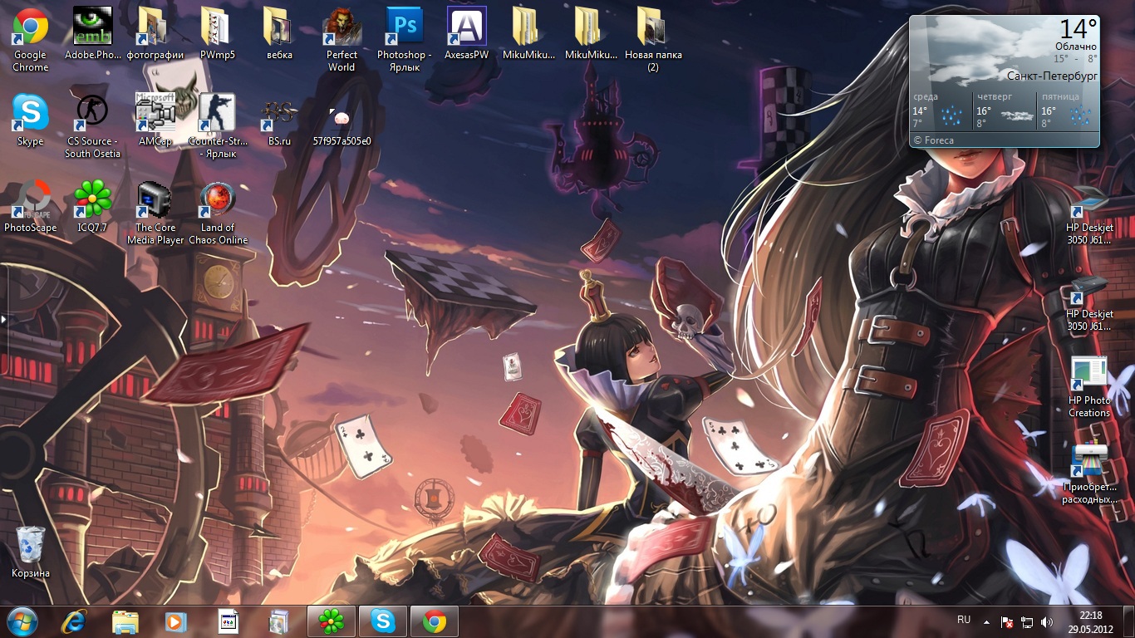
Task: Click the Облачно weather condition text
Action: point(1076,47)
